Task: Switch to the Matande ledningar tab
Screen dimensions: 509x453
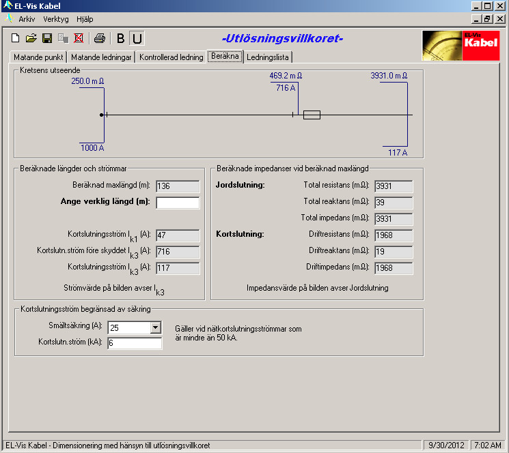Action: tap(101, 57)
